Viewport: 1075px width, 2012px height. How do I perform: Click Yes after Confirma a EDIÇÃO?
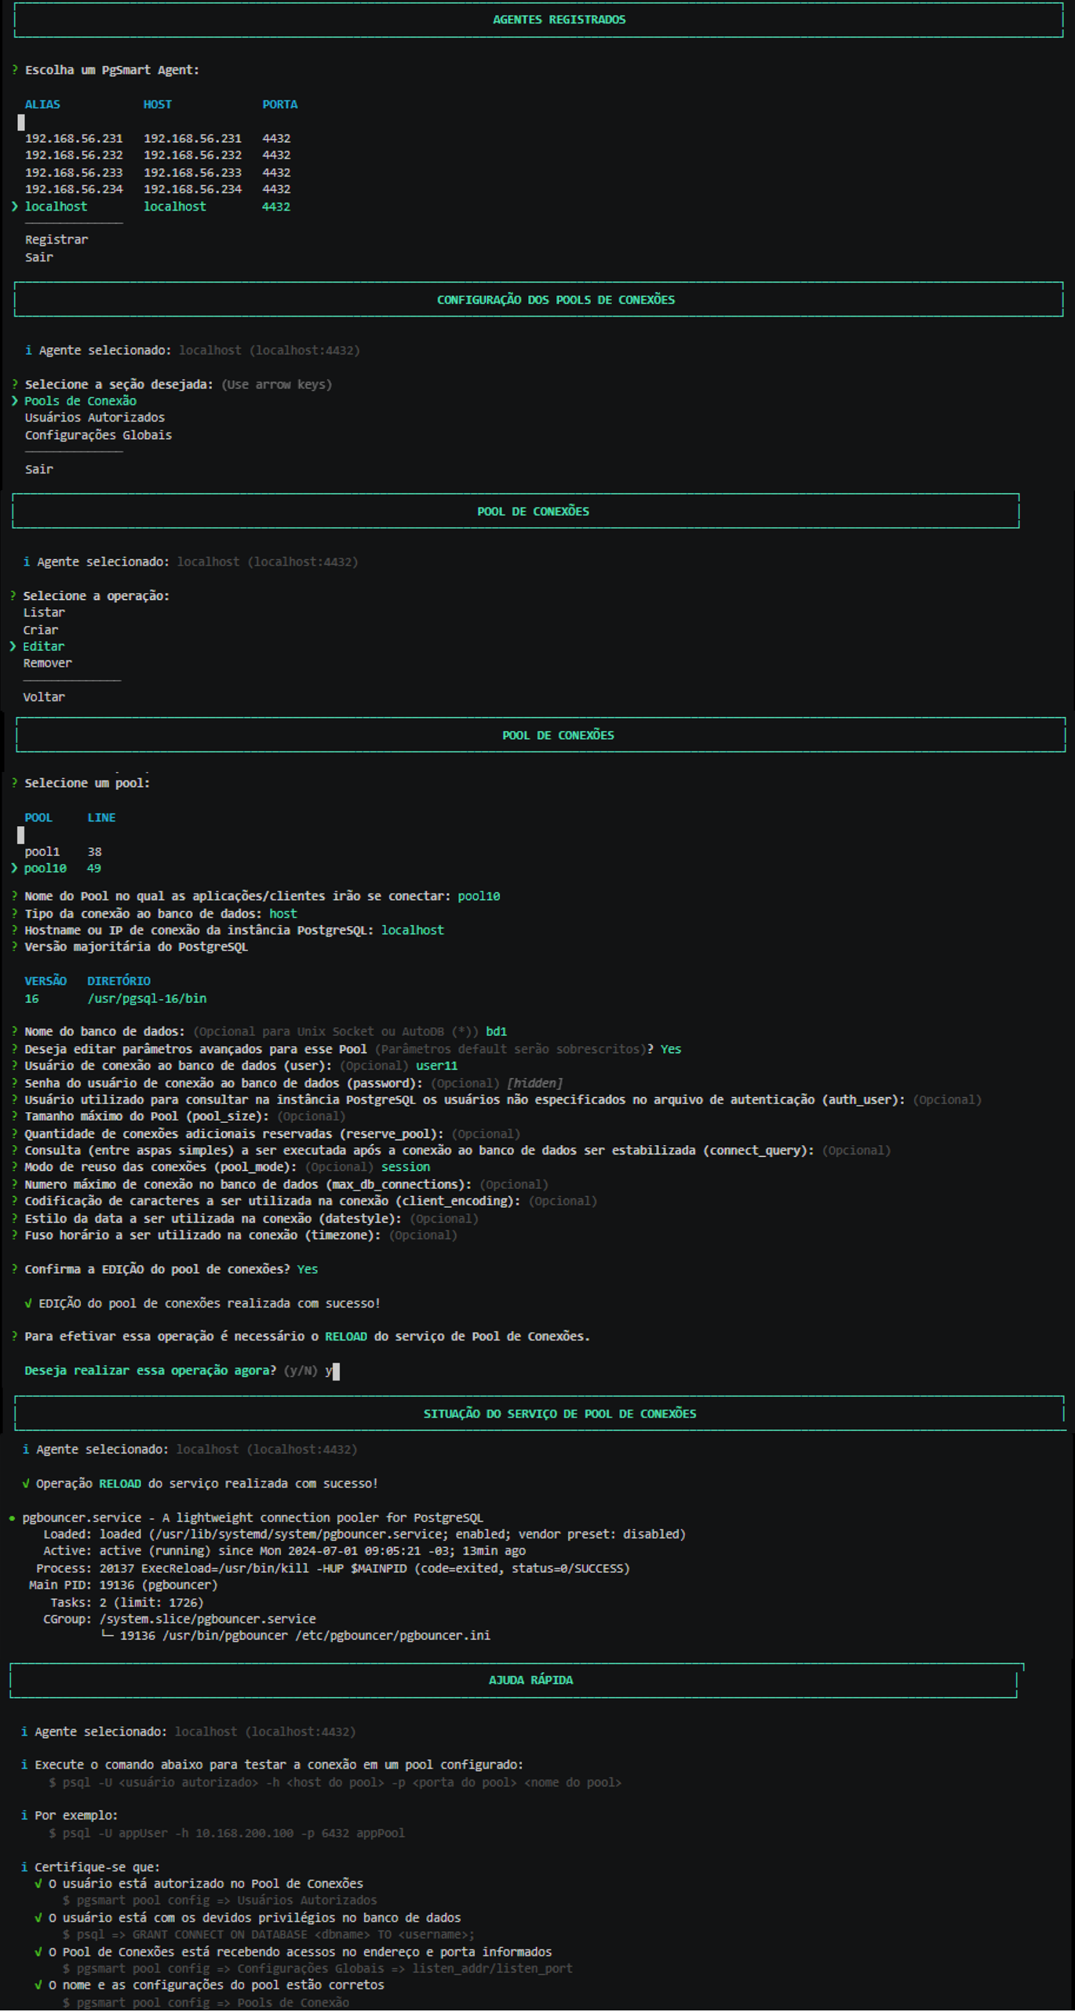click(x=308, y=1269)
